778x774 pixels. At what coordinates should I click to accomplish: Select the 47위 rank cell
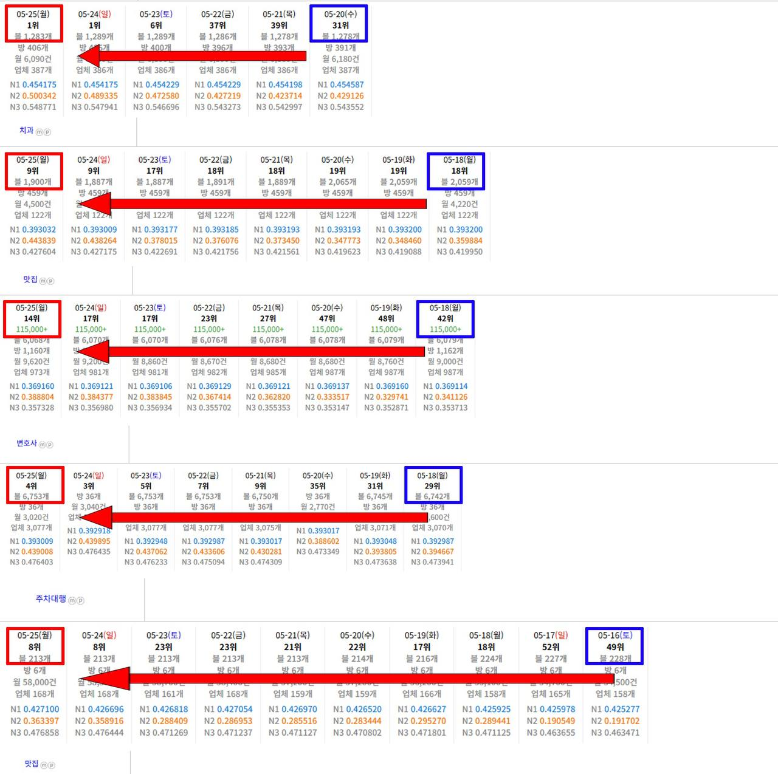[327, 318]
